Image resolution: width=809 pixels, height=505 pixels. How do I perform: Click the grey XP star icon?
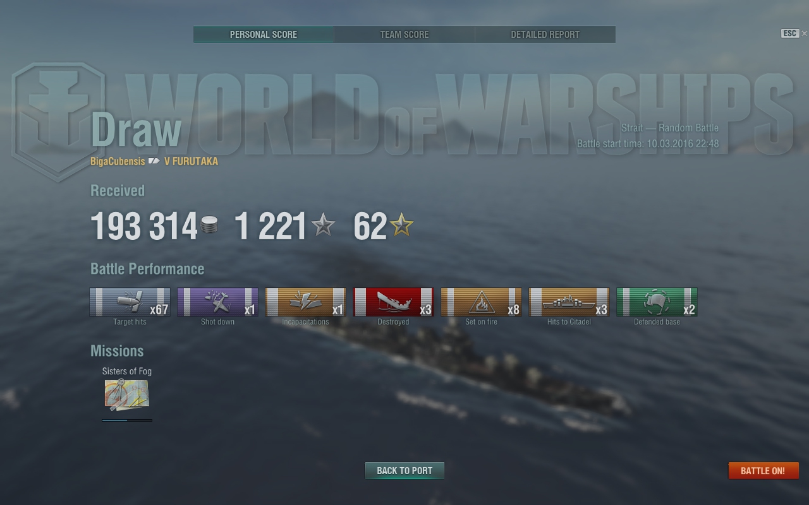pyautogui.click(x=323, y=225)
